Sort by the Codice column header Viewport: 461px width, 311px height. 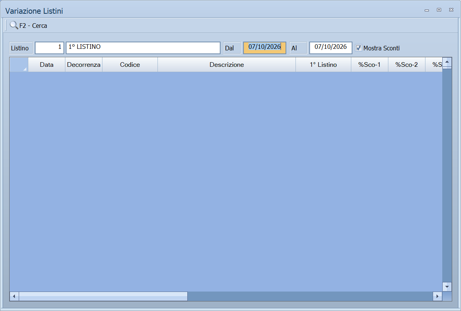(130, 64)
